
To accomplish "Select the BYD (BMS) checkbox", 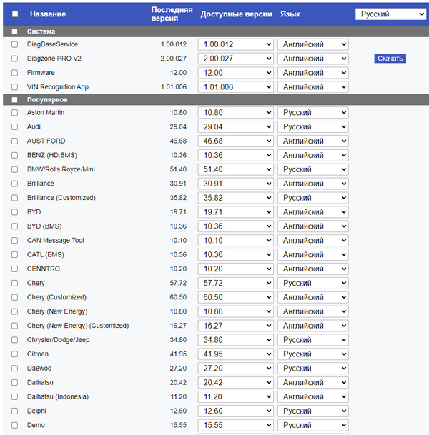I will click(x=14, y=226).
